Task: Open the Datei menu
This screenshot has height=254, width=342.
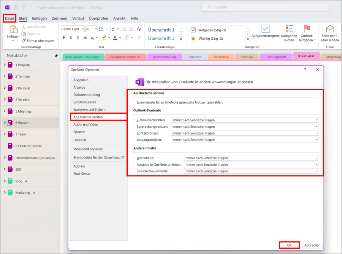Action: click(9, 18)
